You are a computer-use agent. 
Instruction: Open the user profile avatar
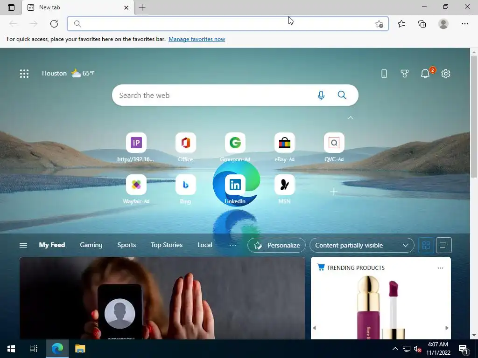443,24
